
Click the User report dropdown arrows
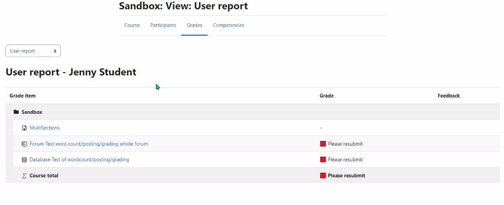(55, 51)
